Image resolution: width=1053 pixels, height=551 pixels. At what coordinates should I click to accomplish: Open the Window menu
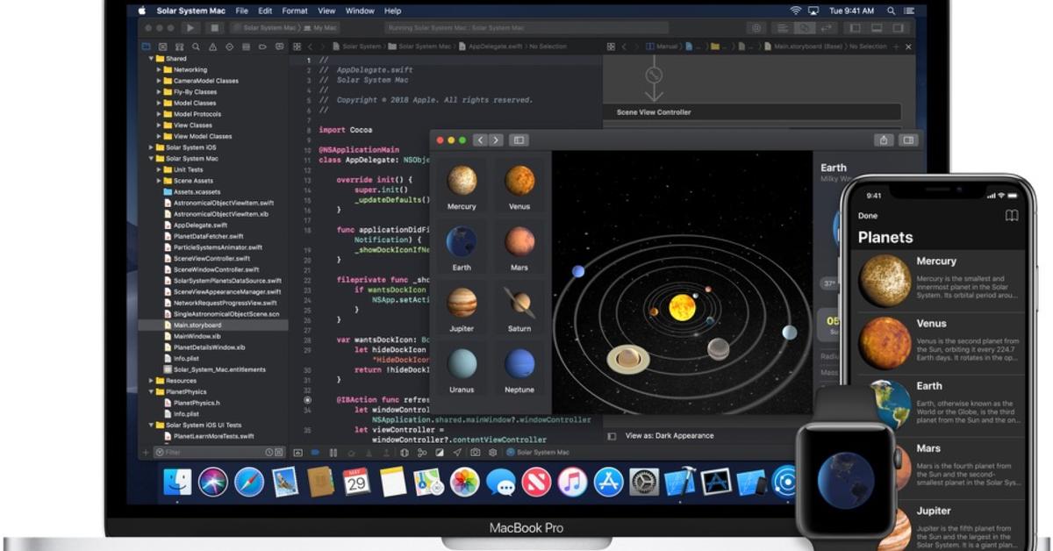[x=360, y=11]
